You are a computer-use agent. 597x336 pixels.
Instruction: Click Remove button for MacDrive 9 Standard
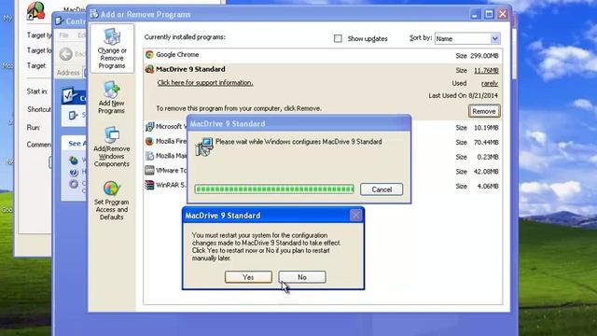click(484, 111)
